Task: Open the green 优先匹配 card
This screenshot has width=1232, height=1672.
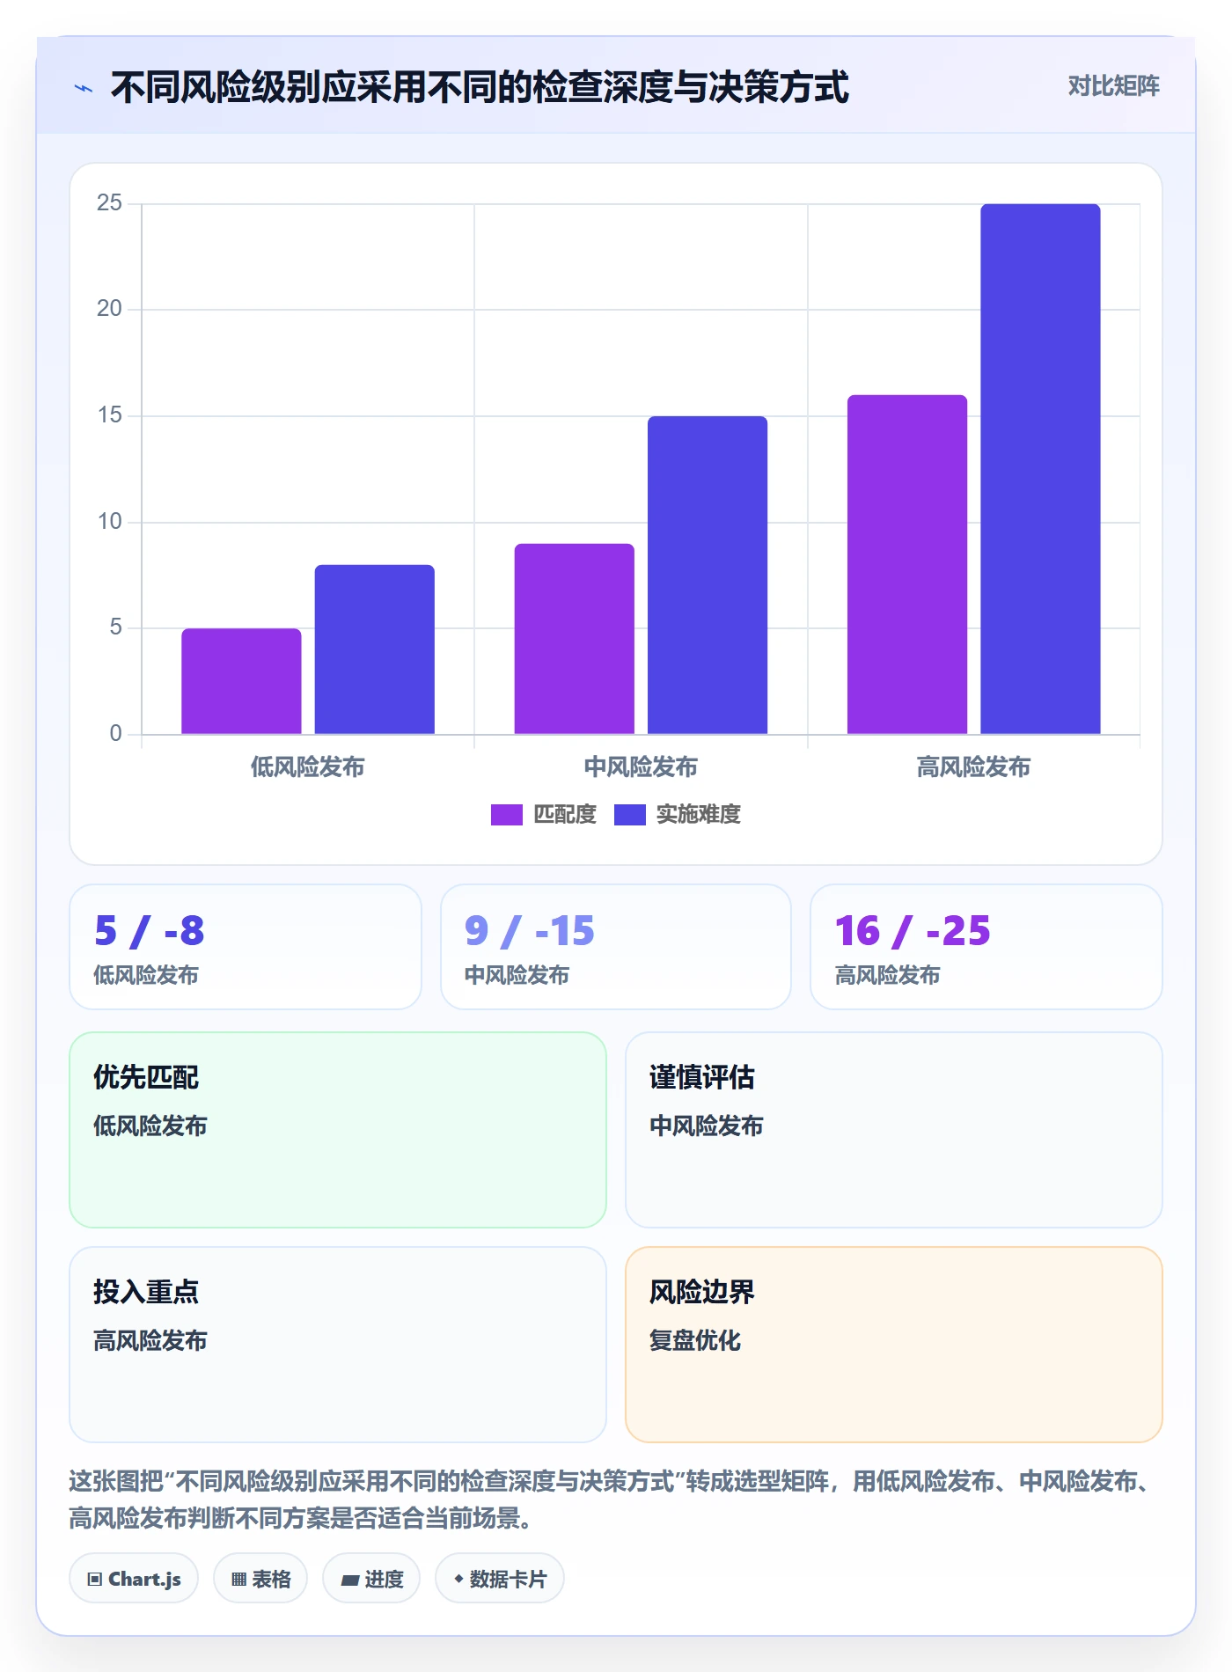Action: [338, 1130]
